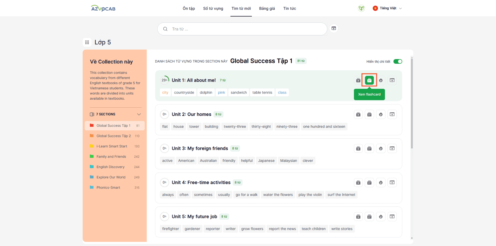This screenshot has height=246, width=496.
Task: Open Unit 4: Free-time activities title
Action: [x=201, y=183]
